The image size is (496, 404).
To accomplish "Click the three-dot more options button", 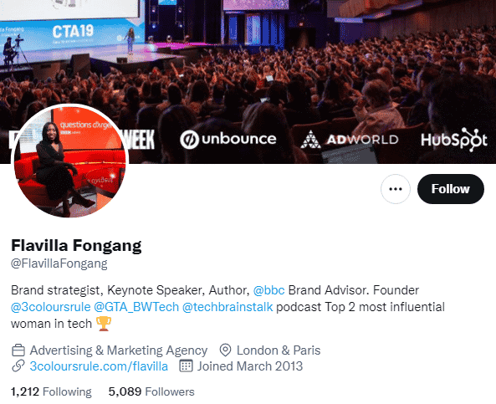I will (x=396, y=189).
